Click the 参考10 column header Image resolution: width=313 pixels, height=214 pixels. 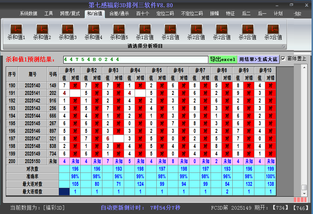tap(265, 70)
